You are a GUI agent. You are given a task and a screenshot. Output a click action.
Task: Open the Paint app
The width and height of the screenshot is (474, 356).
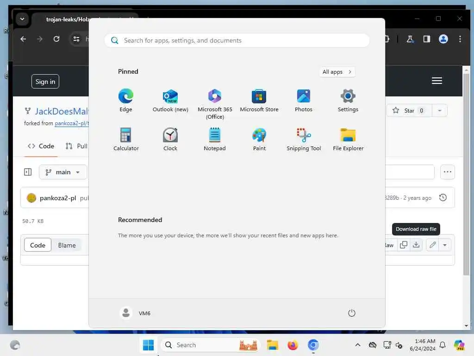tap(259, 139)
